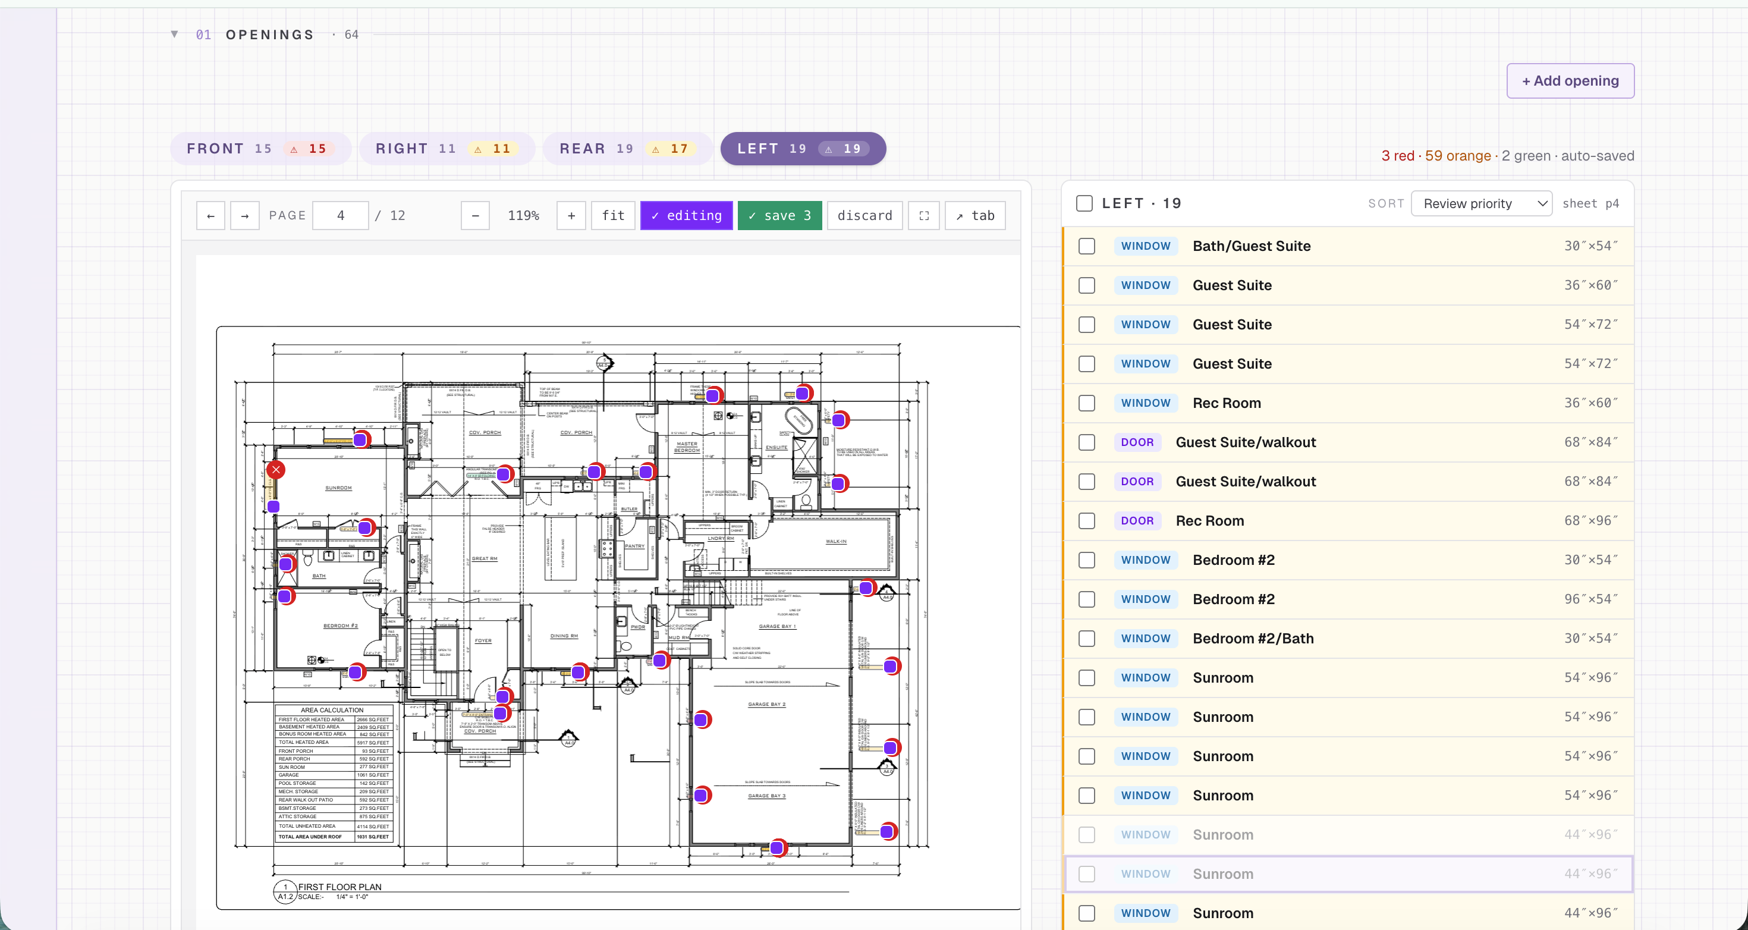Click the First Floor Plan title
Screen dimensions: 1748x930
[340, 887]
